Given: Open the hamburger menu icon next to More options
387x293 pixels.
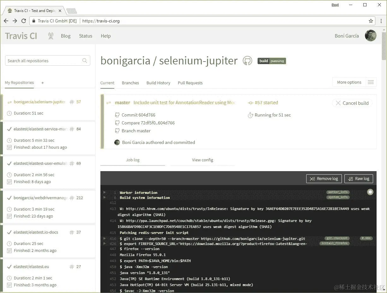Looking at the screenshot, I should click(371, 82).
